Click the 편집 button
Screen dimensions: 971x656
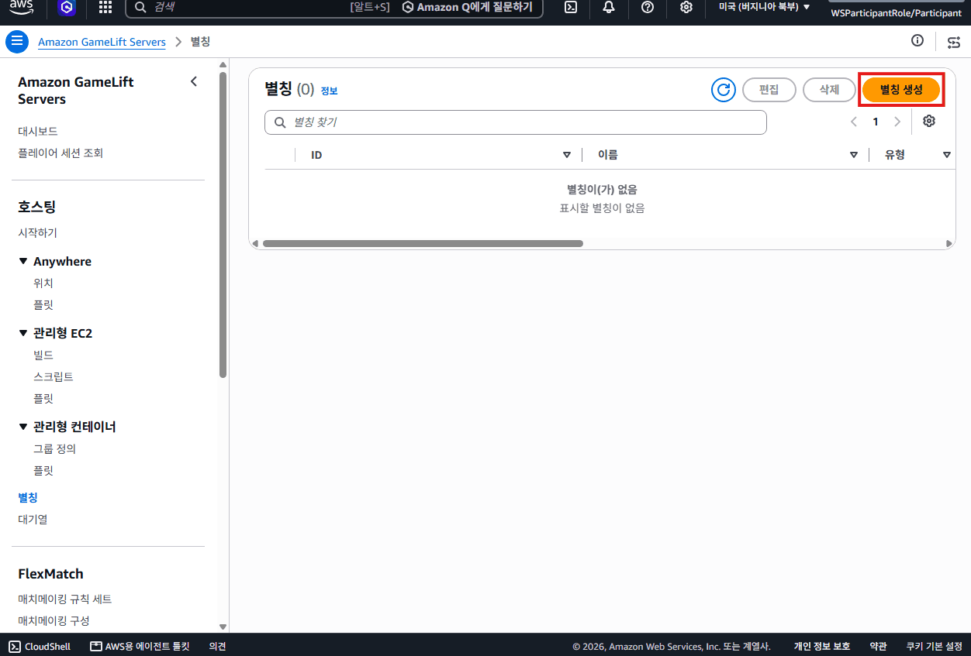[769, 90]
